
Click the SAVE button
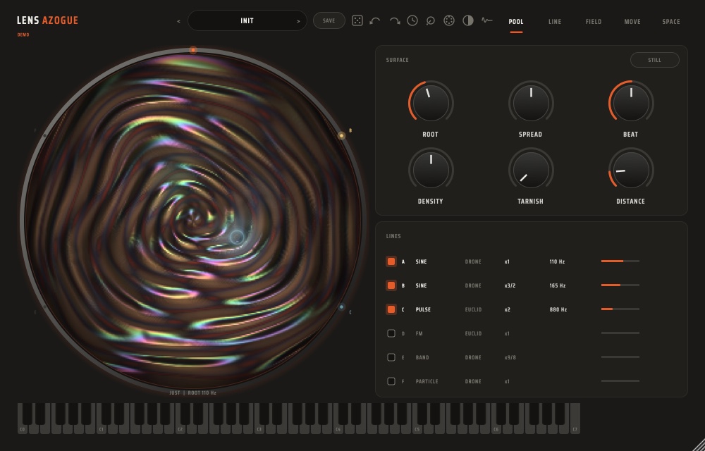(329, 20)
